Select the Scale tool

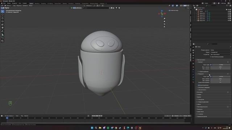pos(3,25)
